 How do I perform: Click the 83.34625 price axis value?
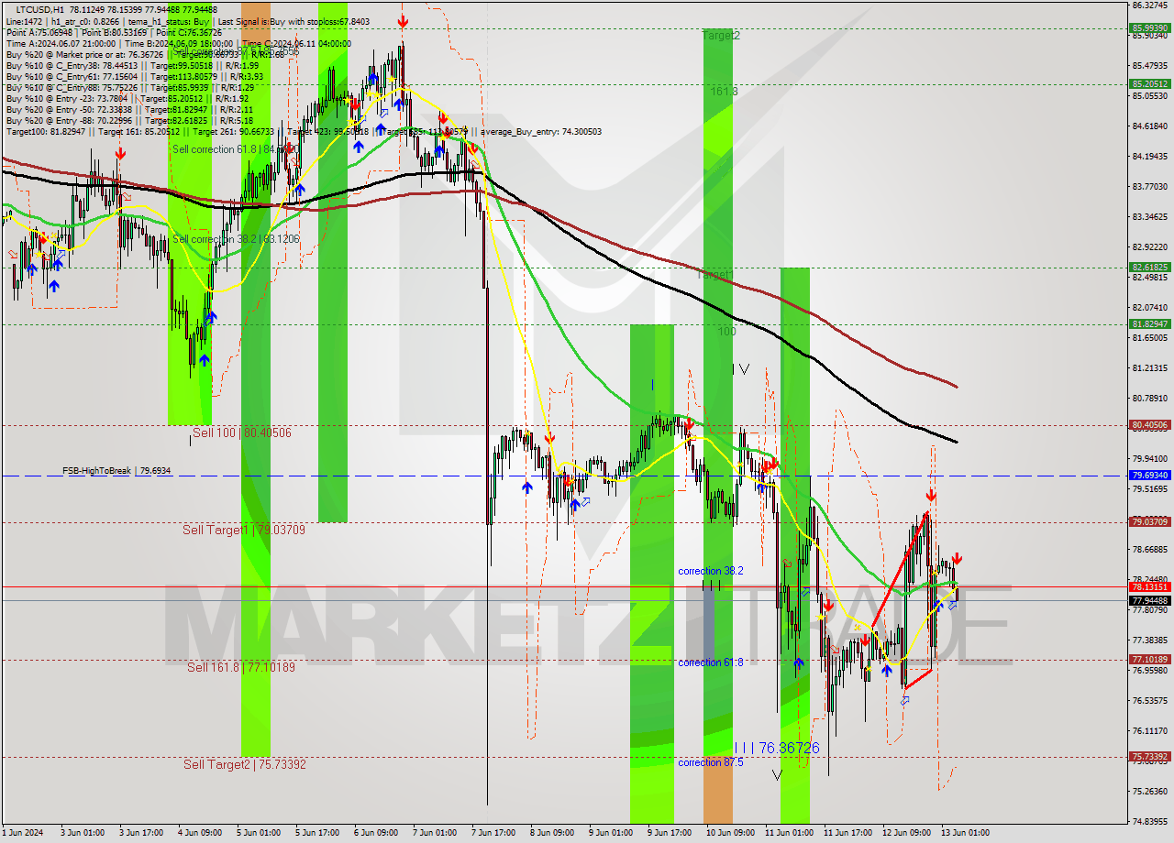pyautogui.click(x=1149, y=217)
